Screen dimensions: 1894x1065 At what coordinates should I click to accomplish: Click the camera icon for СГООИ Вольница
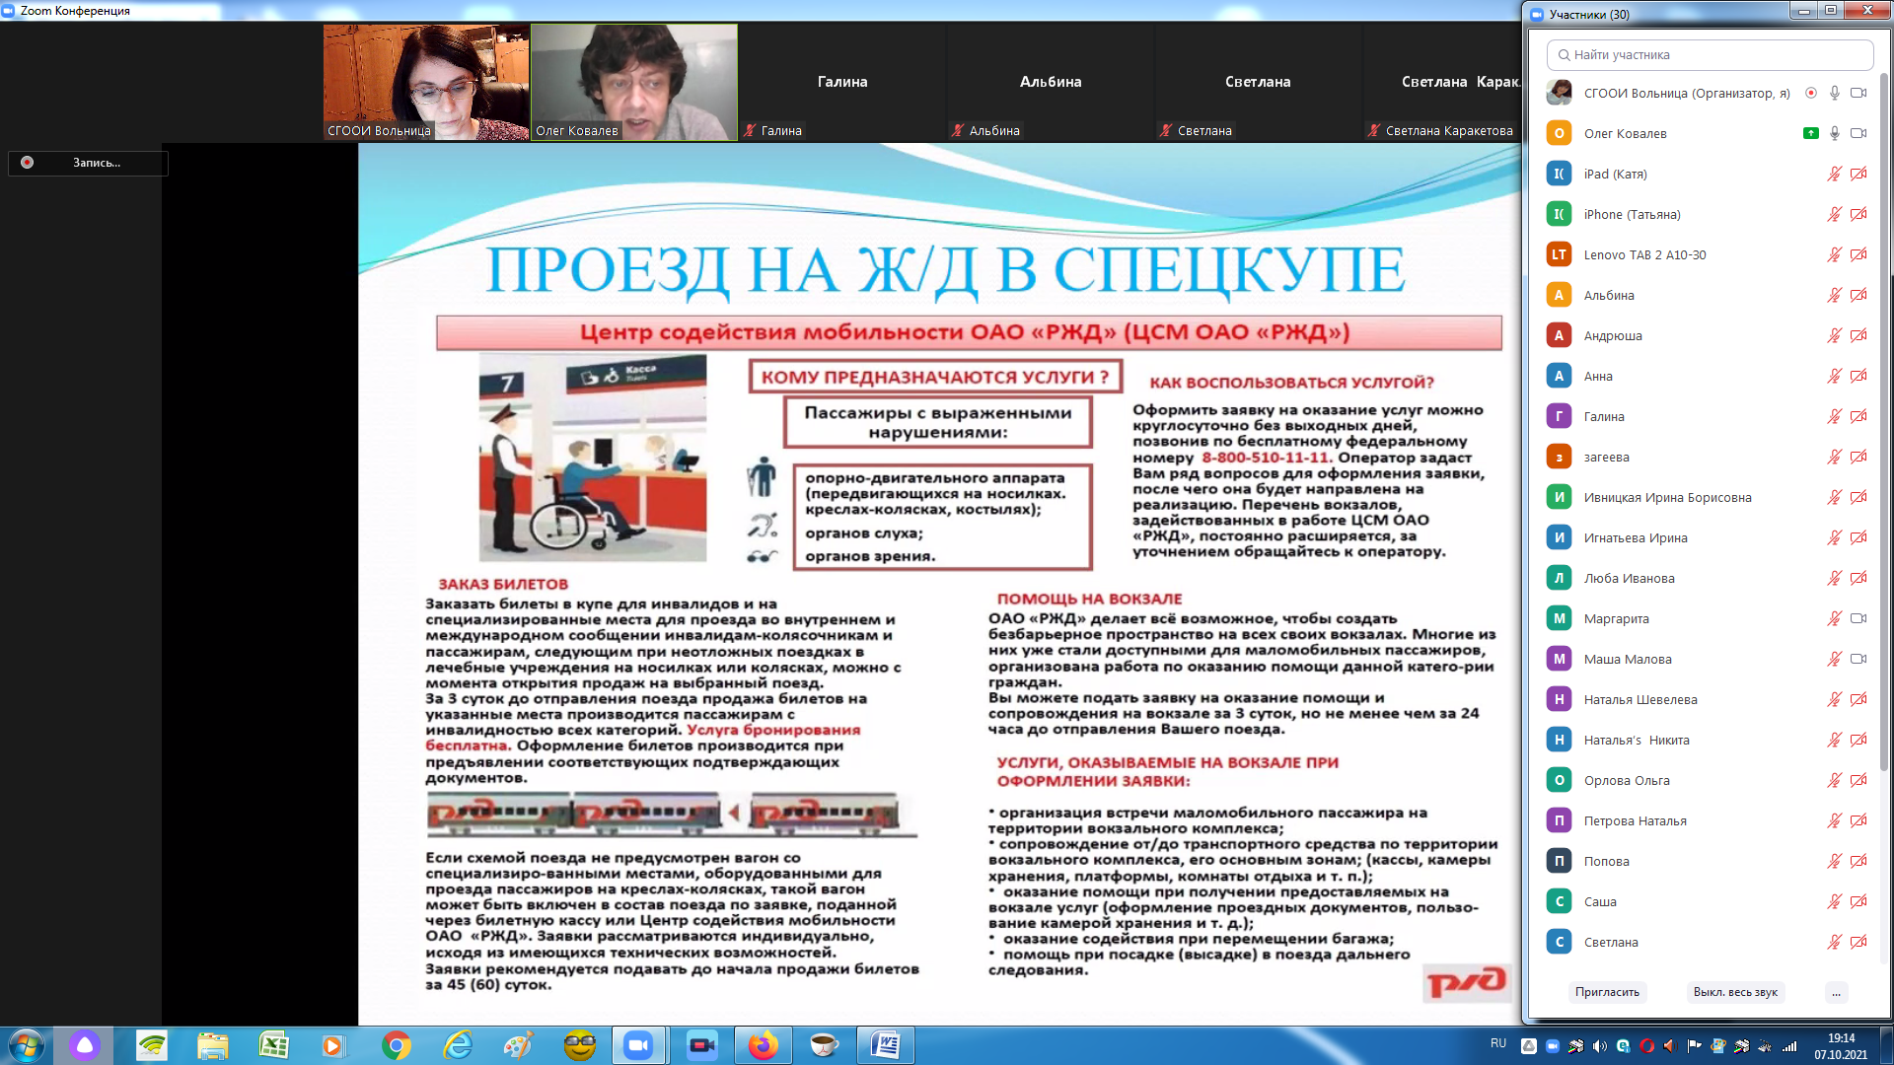pos(1858,93)
